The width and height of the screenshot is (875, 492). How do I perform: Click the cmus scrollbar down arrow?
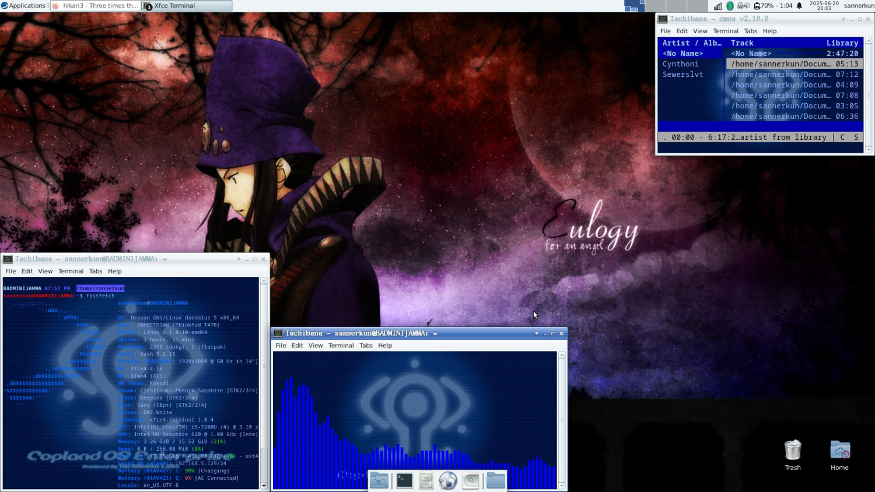pos(869,150)
